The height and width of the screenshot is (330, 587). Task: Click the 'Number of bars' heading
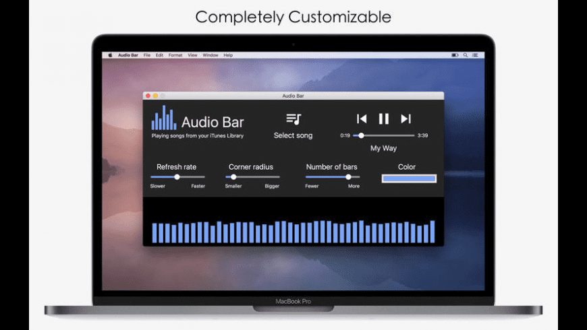click(332, 166)
